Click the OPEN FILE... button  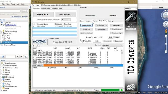43,15
